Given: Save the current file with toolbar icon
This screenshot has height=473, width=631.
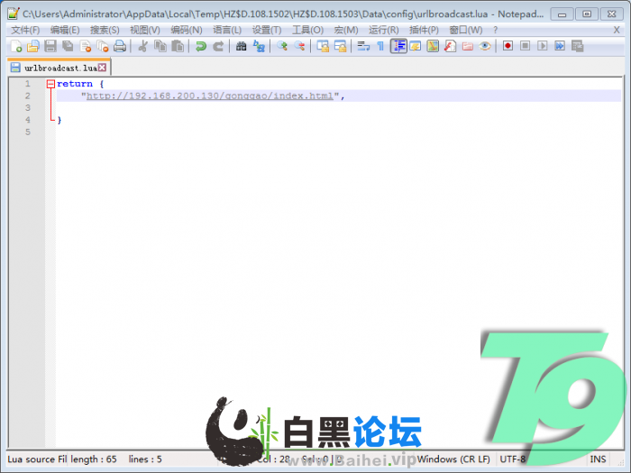Looking at the screenshot, I should click(x=50, y=46).
